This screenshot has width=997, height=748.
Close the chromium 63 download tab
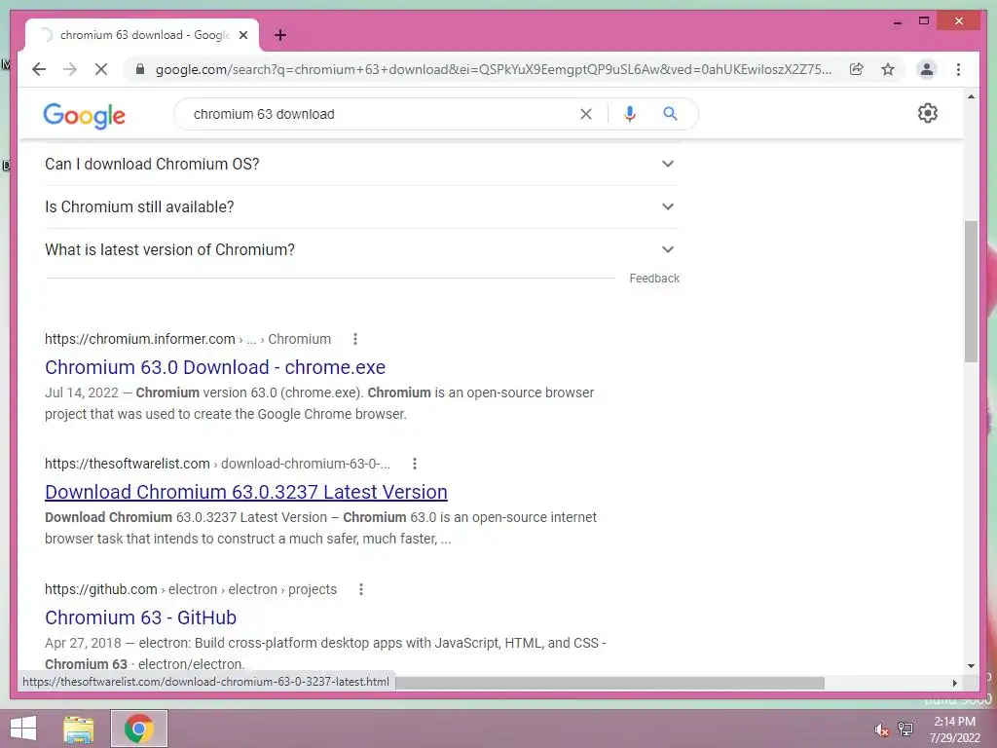pos(242,35)
